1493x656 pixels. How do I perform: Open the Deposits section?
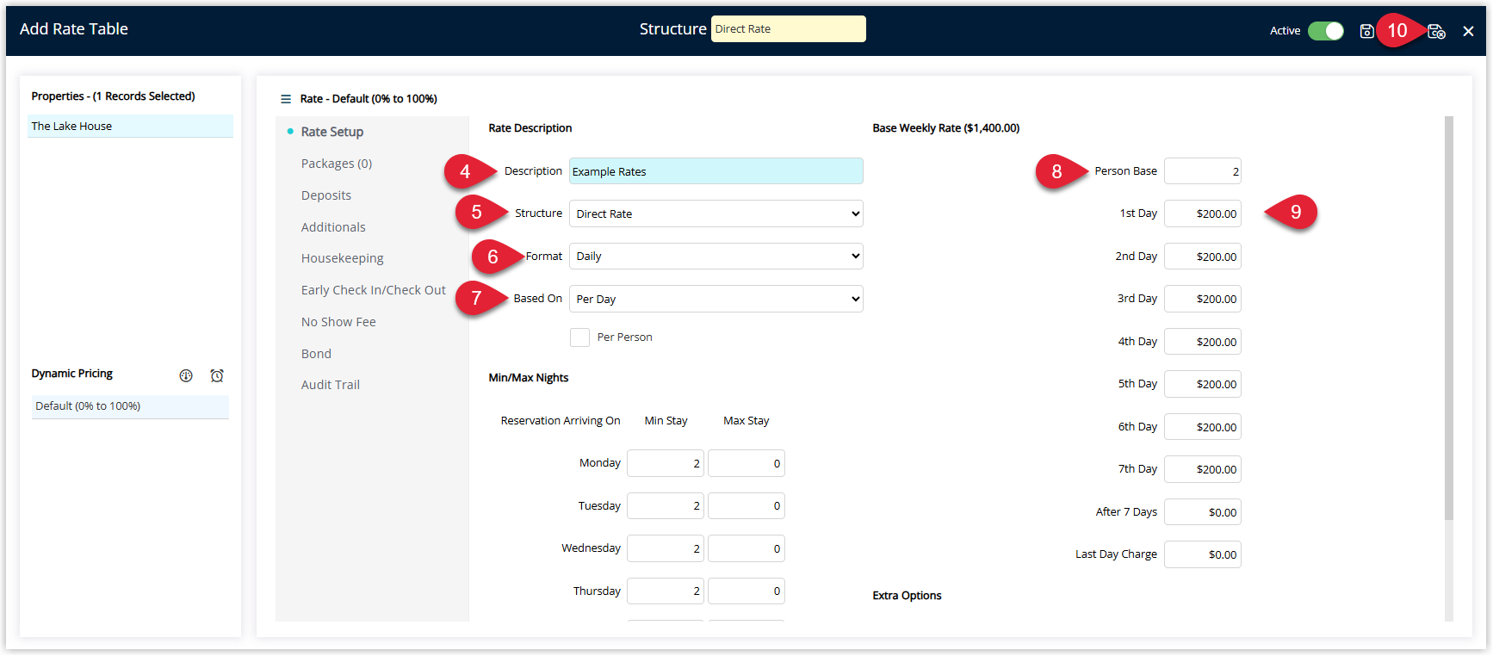pos(326,195)
